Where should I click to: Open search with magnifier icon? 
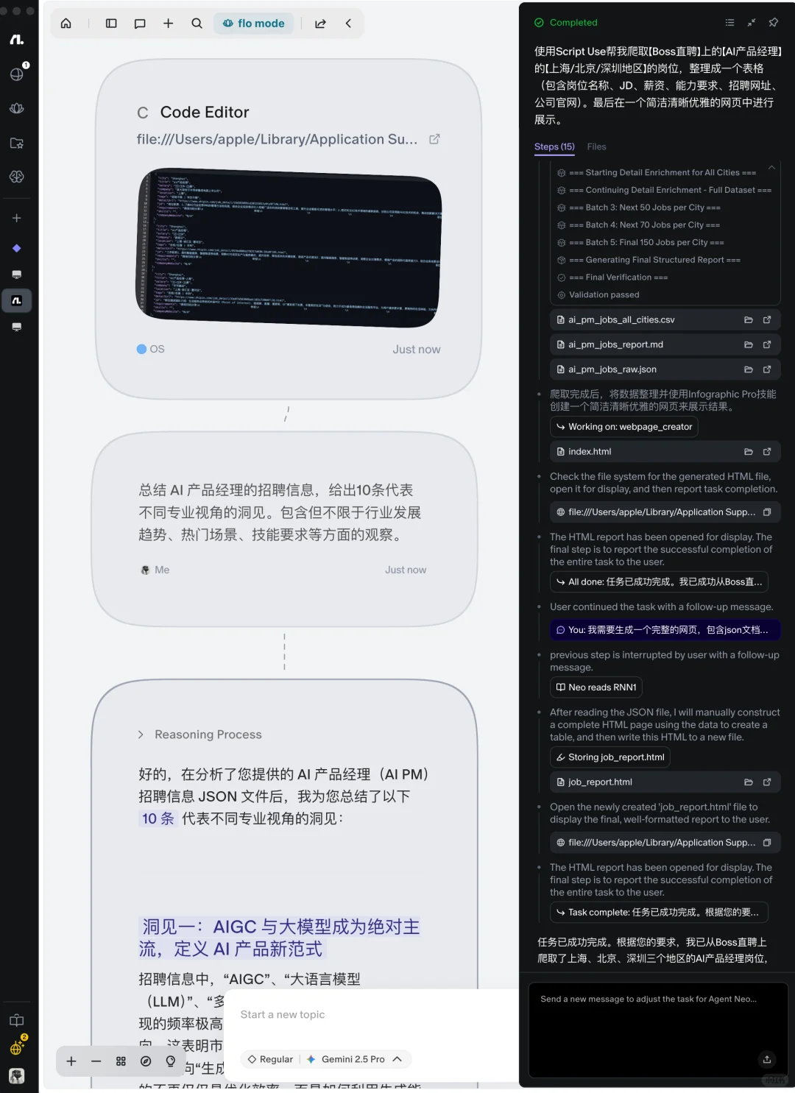[197, 24]
